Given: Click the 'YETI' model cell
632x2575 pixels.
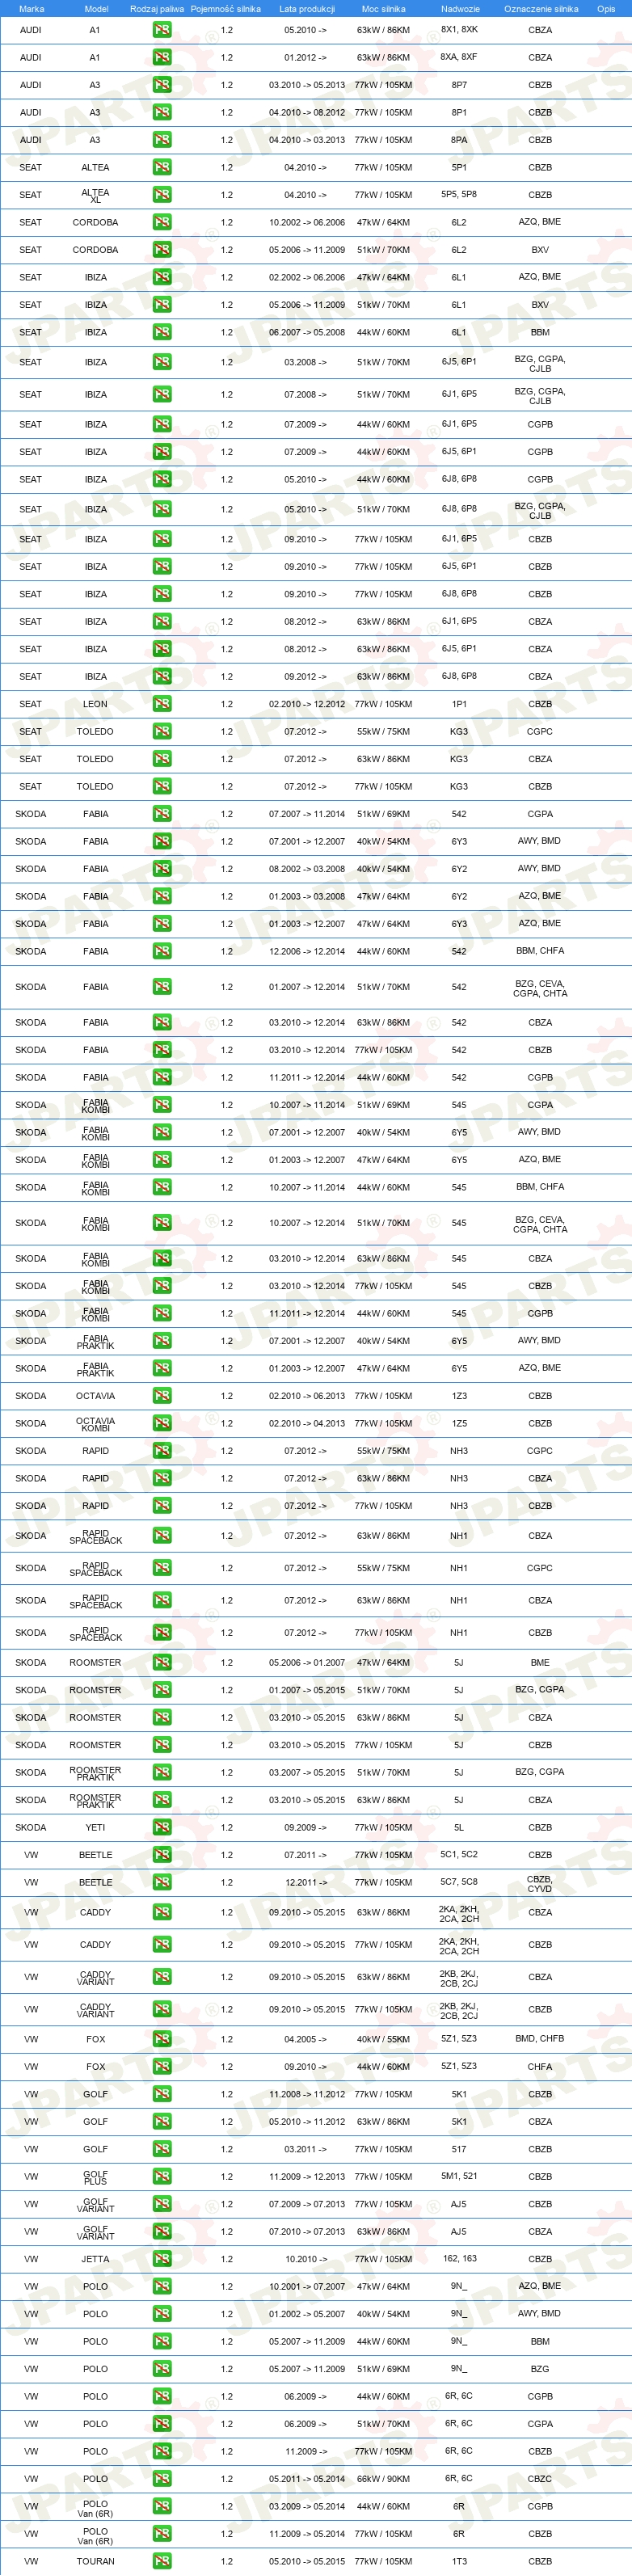Looking at the screenshot, I should pos(95,1827).
